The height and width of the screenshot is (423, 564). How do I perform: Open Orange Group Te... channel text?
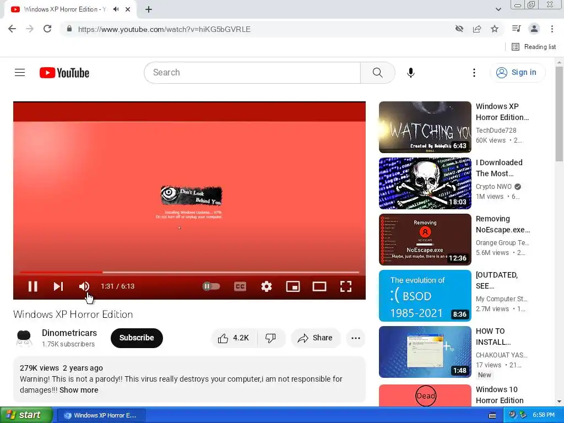coord(502,243)
